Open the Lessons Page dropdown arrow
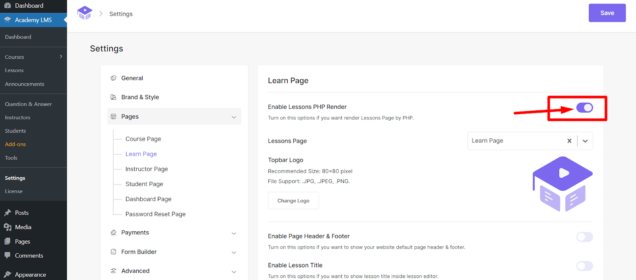This screenshot has height=280, width=636. click(x=585, y=141)
